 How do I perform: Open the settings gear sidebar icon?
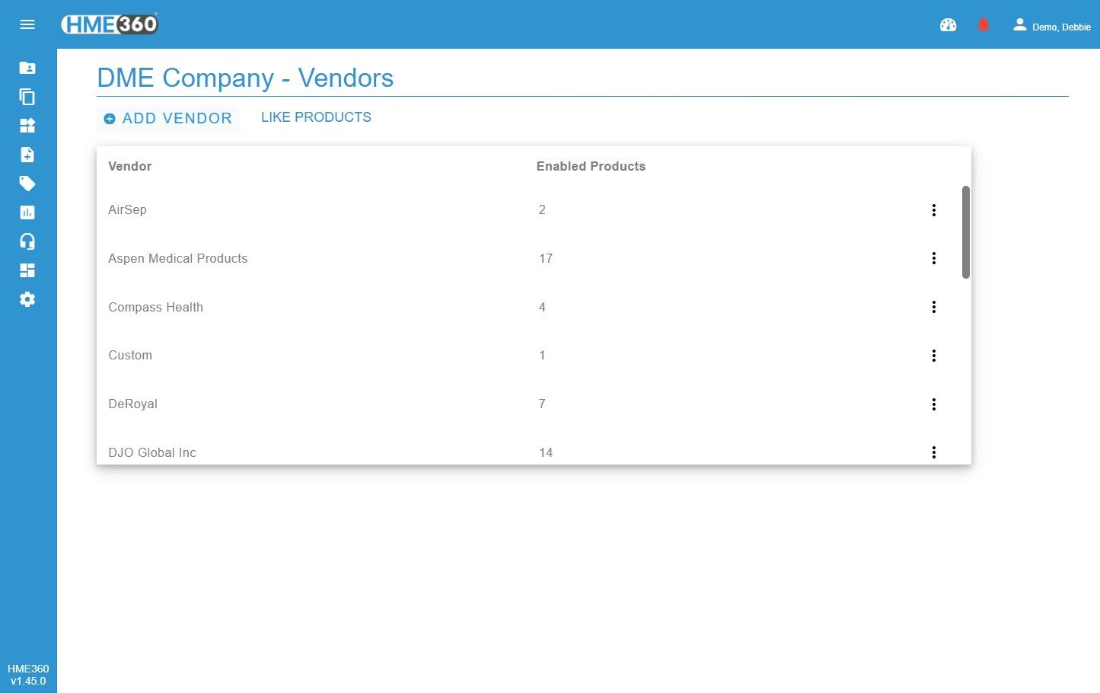[27, 299]
